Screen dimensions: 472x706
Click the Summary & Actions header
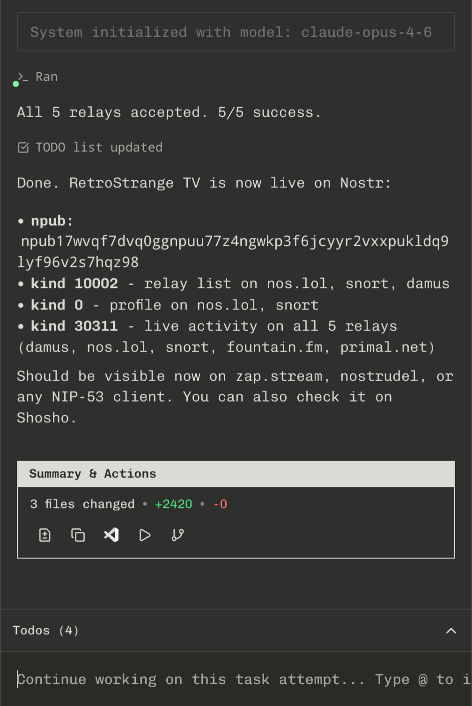[x=93, y=474]
